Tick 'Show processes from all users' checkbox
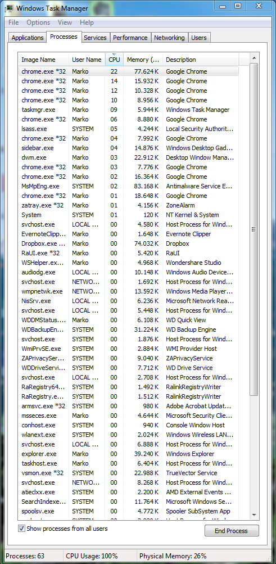This screenshot has width=276, height=564. click(x=21, y=529)
